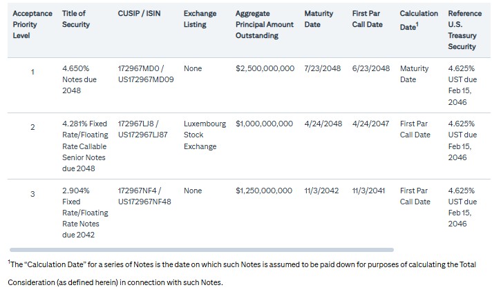This screenshot has height=292, width=492.
Task: Click the 11/3/2042 maturity date
Action: click(x=321, y=190)
